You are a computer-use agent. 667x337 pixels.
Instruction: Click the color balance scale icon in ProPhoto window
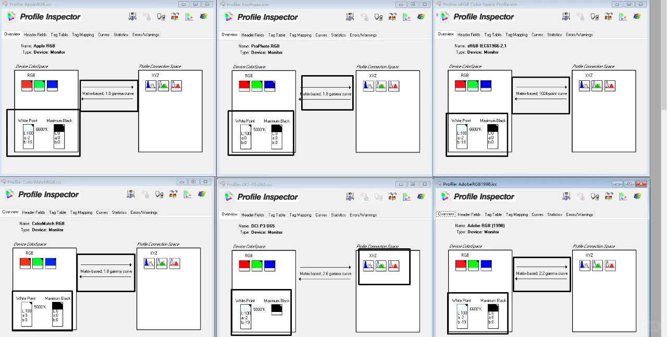(x=392, y=17)
